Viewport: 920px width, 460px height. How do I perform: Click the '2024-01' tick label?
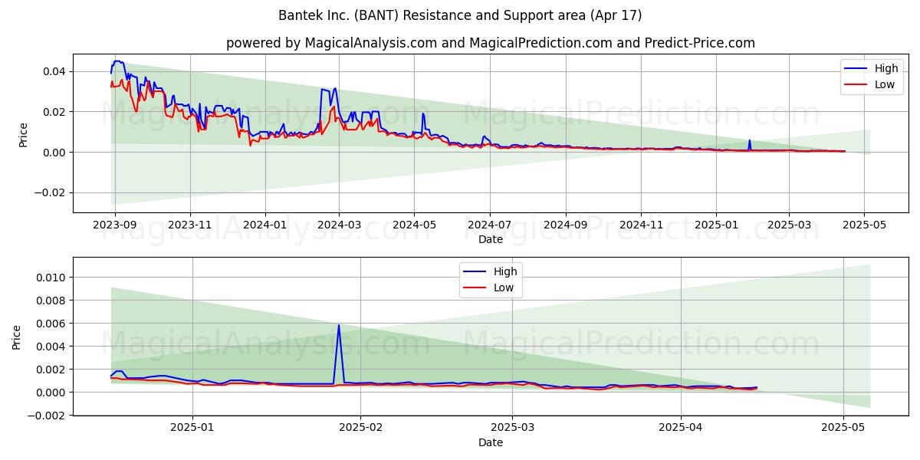coord(265,225)
